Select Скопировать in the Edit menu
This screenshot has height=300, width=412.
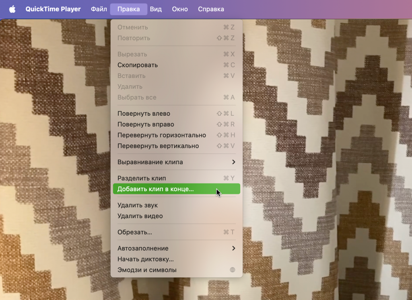(x=138, y=65)
